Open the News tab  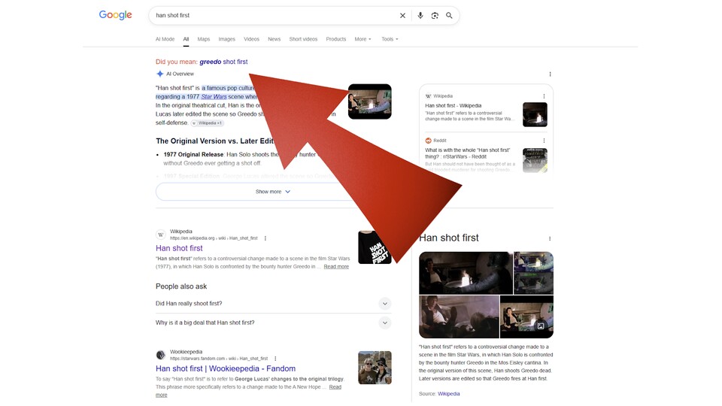[274, 39]
